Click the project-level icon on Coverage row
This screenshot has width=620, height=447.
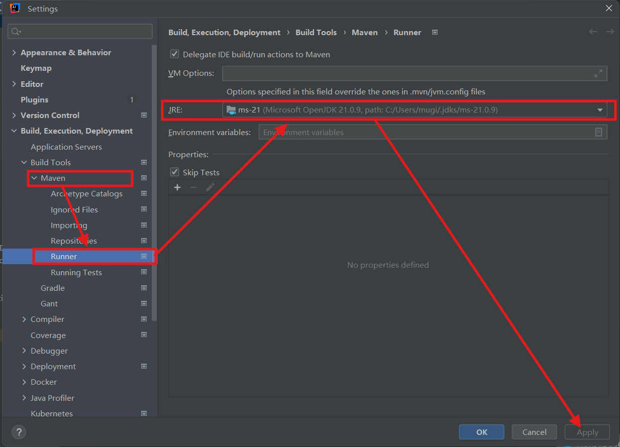144,335
